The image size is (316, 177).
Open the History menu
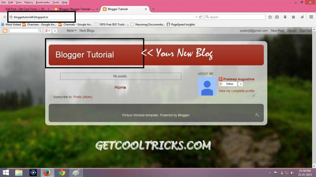[x=29, y=2]
